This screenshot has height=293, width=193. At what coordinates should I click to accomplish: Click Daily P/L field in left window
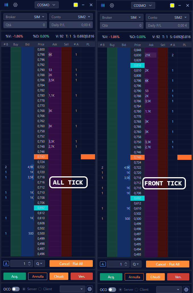pyautogui.click(x=71, y=25)
